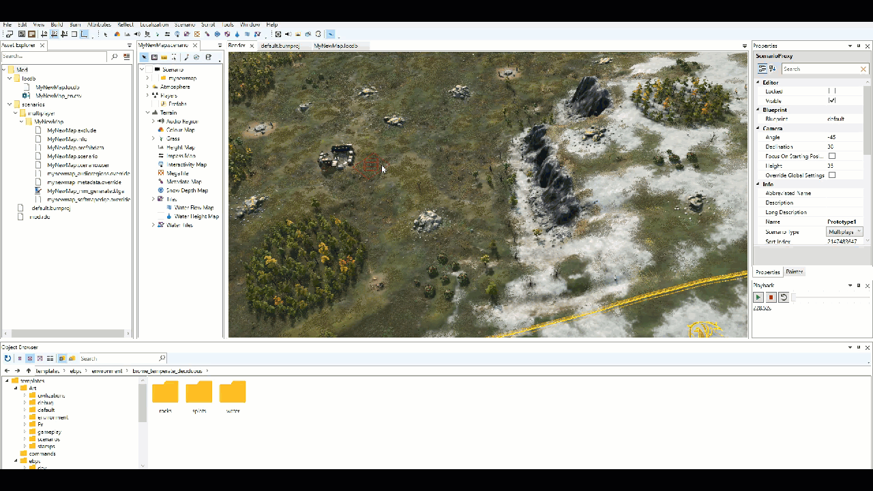The height and width of the screenshot is (491, 873).
Task: Enable Override Global Settings checkbox
Action: (x=831, y=175)
